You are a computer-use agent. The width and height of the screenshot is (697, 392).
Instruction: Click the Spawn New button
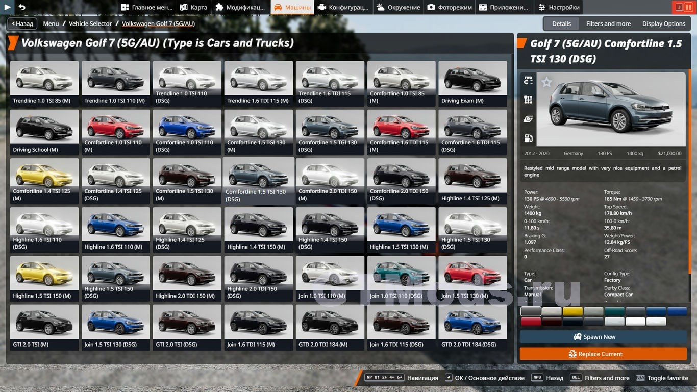tap(603, 337)
